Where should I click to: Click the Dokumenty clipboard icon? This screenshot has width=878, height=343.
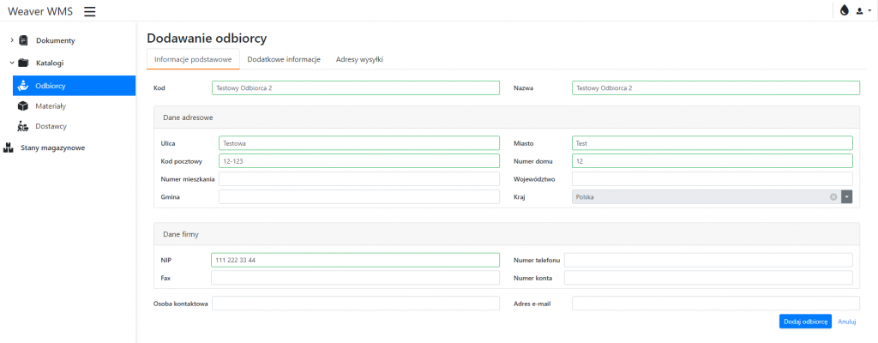click(23, 40)
